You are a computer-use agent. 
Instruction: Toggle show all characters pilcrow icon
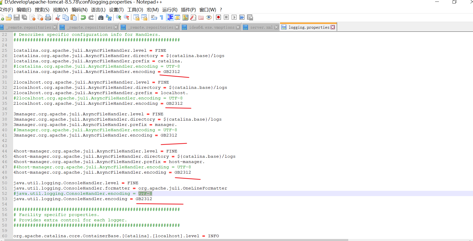click(x=162, y=17)
